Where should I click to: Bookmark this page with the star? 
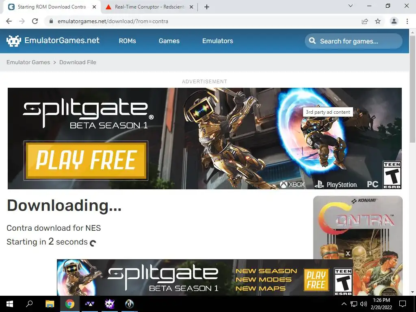coord(378,21)
